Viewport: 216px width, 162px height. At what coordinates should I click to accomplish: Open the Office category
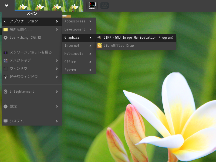(79, 62)
